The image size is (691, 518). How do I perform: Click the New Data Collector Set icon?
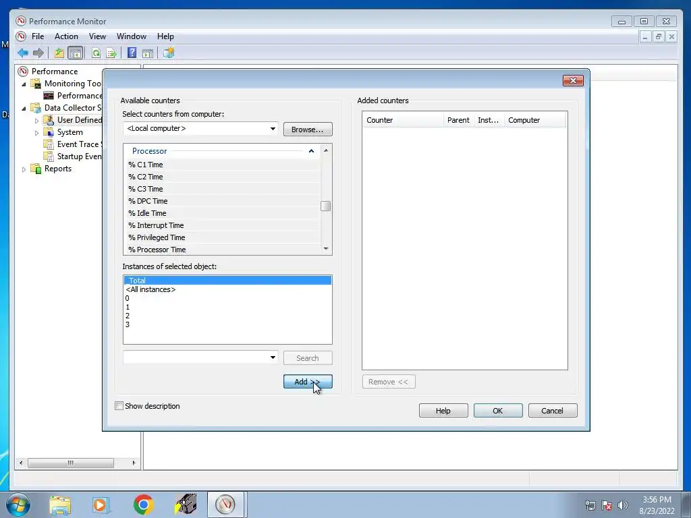click(169, 53)
